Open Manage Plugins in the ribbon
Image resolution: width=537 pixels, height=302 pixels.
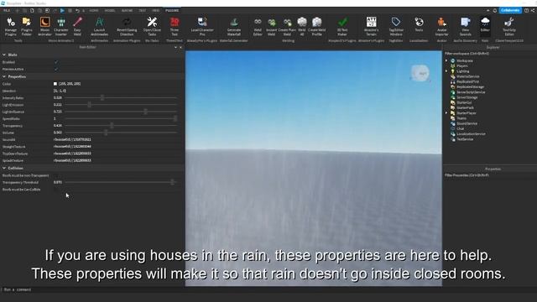tap(11, 26)
